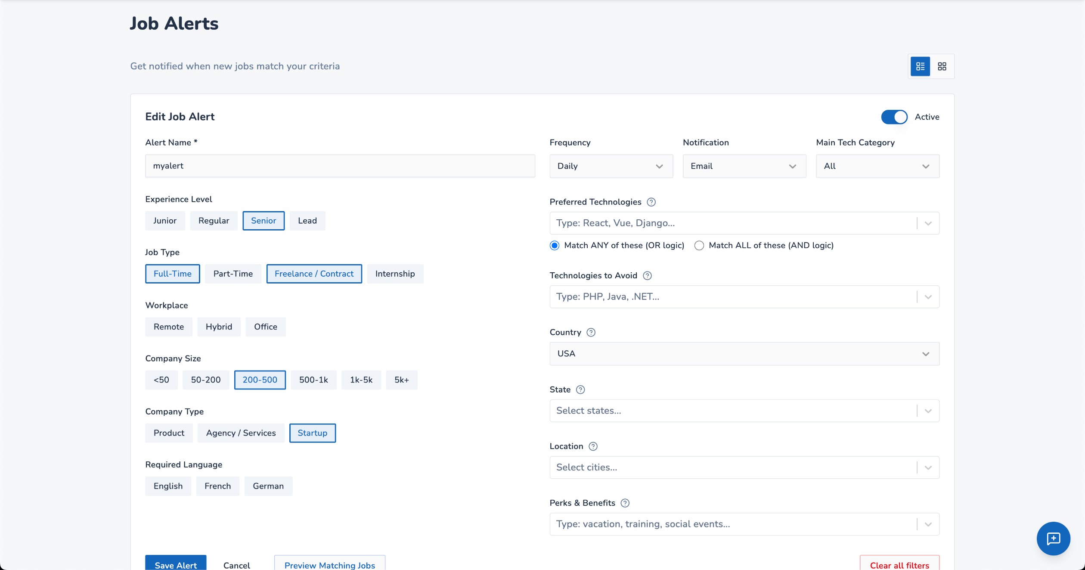Switch to list view layout
This screenshot has height=570, width=1085.
pyautogui.click(x=920, y=66)
